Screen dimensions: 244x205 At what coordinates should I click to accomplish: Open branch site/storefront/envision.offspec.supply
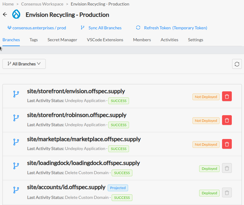[76, 91]
